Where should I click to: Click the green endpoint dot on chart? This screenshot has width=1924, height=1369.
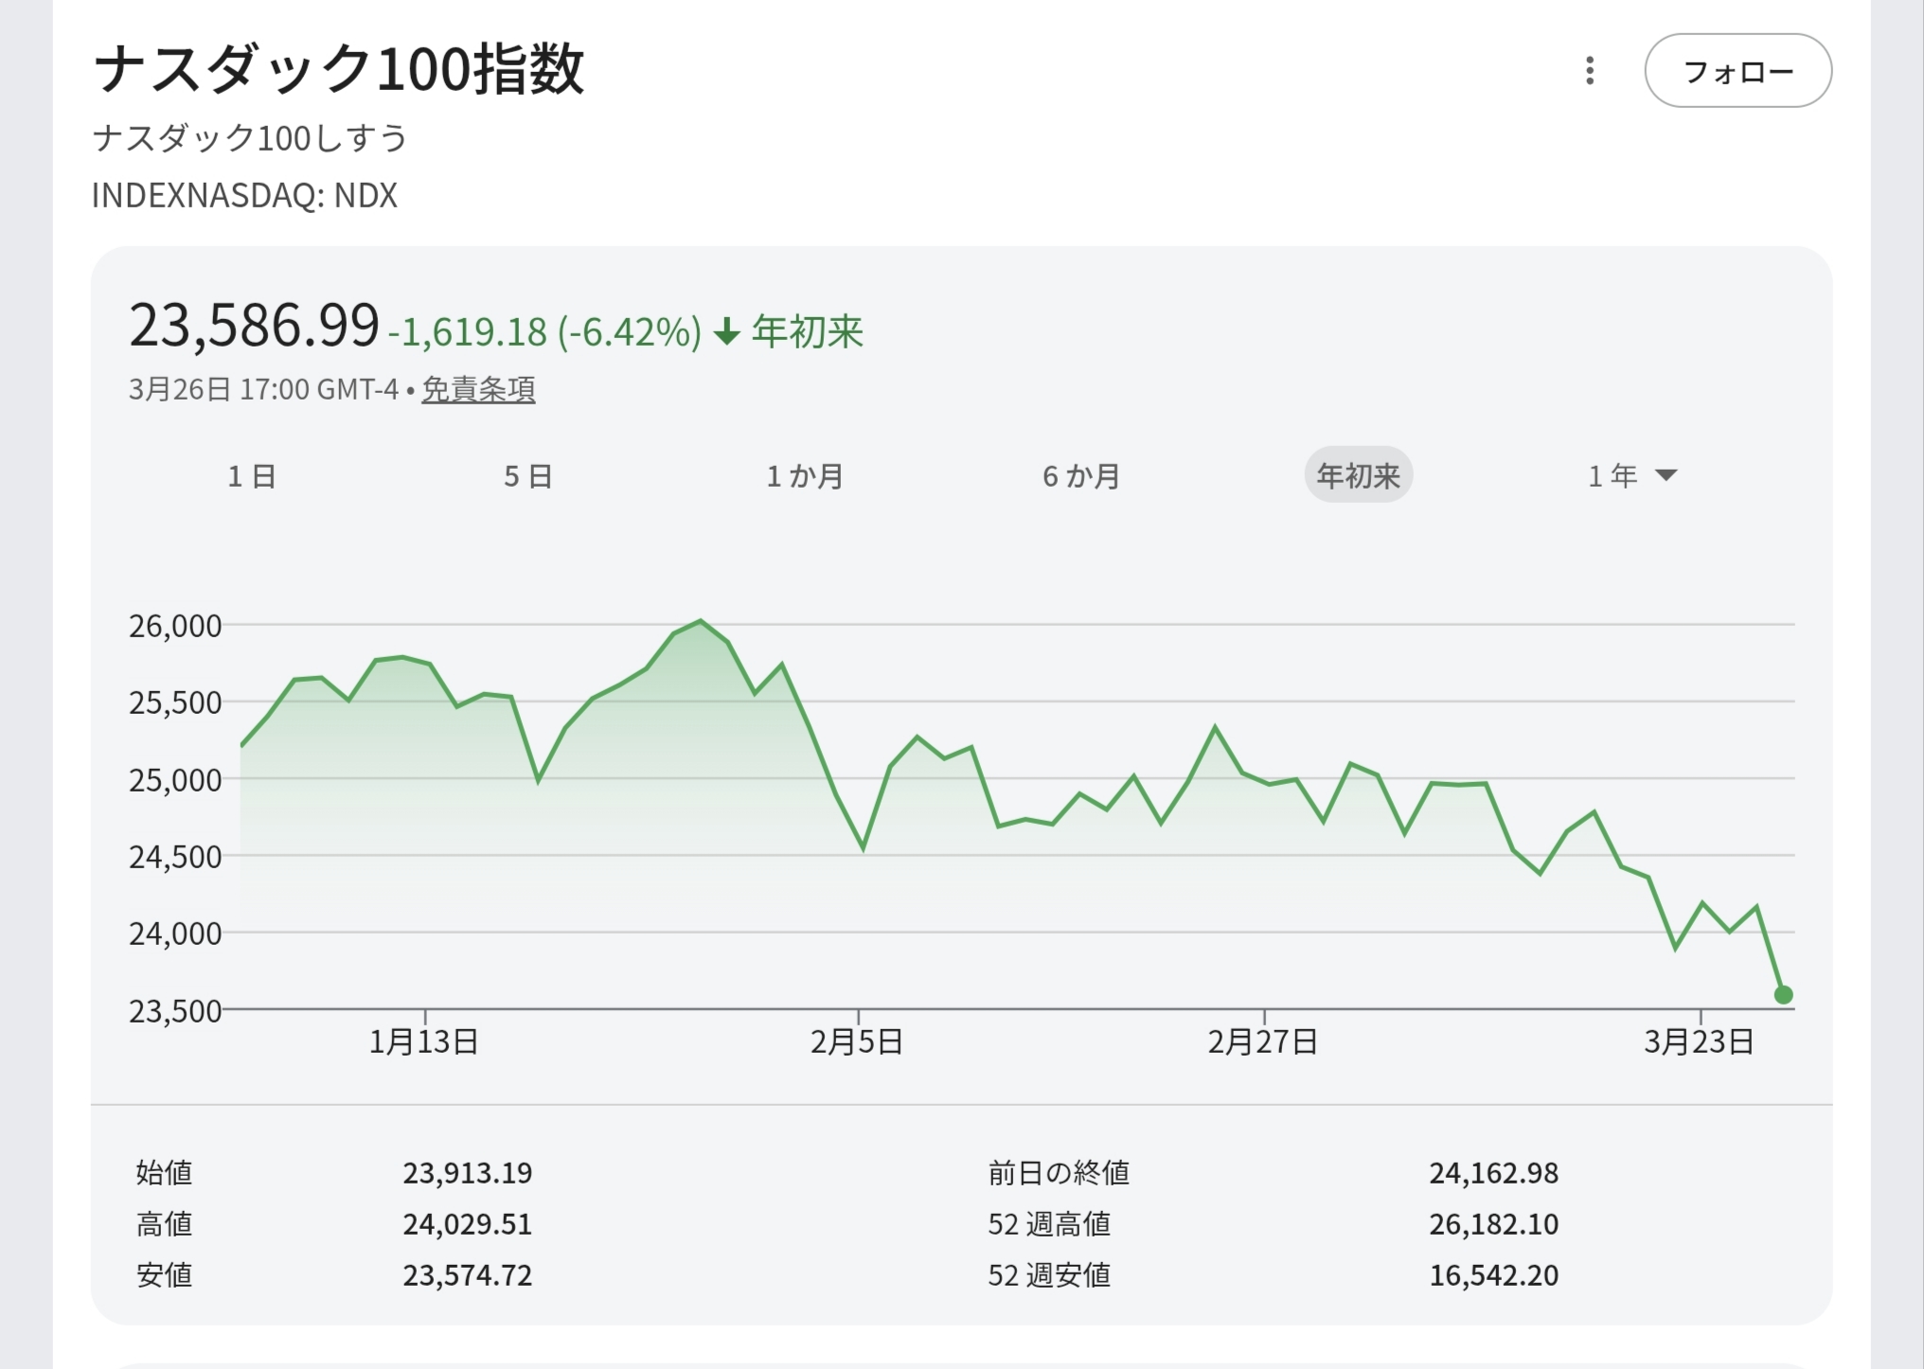(x=1783, y=995)
